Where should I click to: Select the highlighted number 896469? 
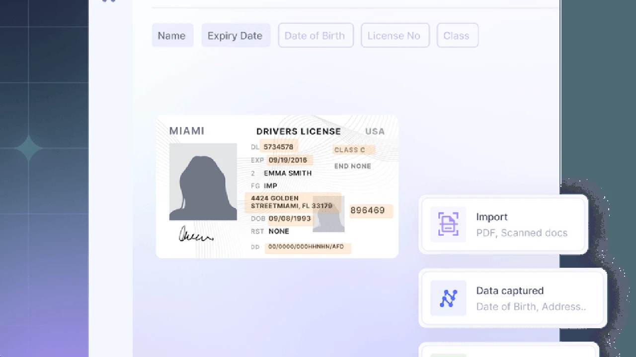point(370,211)
